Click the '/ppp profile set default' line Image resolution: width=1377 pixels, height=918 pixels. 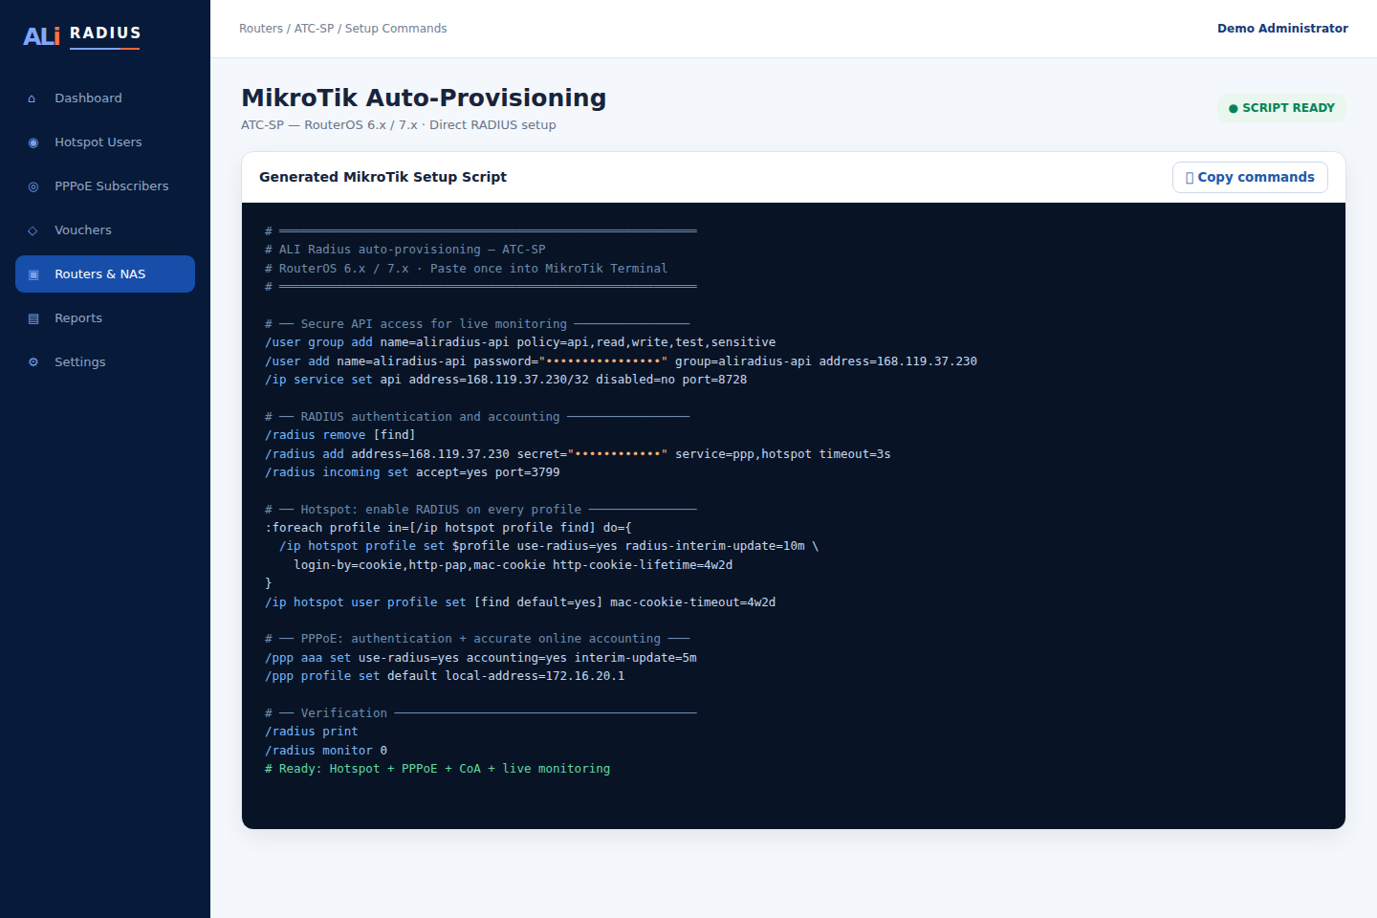[x=445, y=676]
